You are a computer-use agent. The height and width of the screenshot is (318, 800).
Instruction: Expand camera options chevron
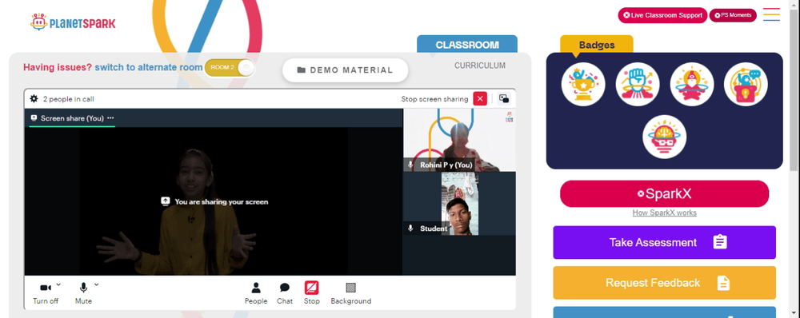[x=58, y=284]
